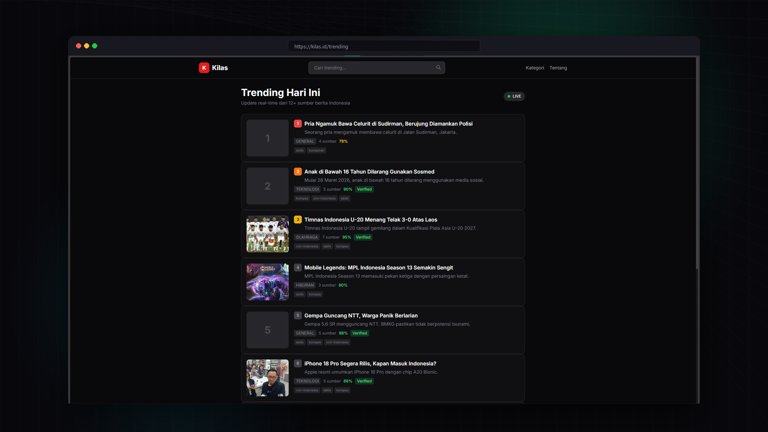Click "7 sumber" count text
The width and height of the screenshot is (768, 432).
[331, 237]
